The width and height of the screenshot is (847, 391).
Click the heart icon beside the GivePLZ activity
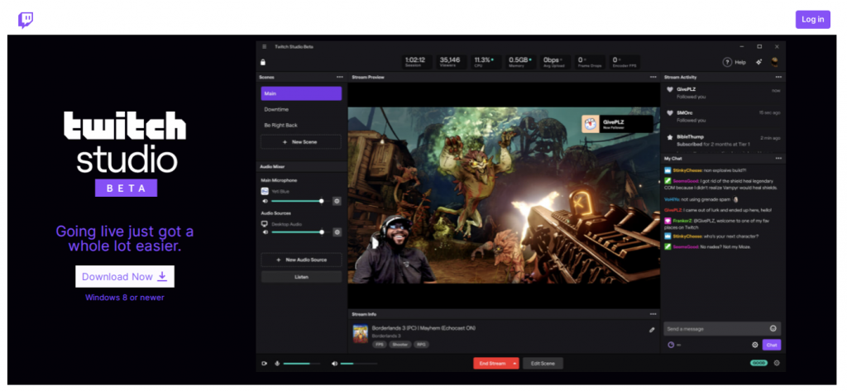tap(670, 89)
